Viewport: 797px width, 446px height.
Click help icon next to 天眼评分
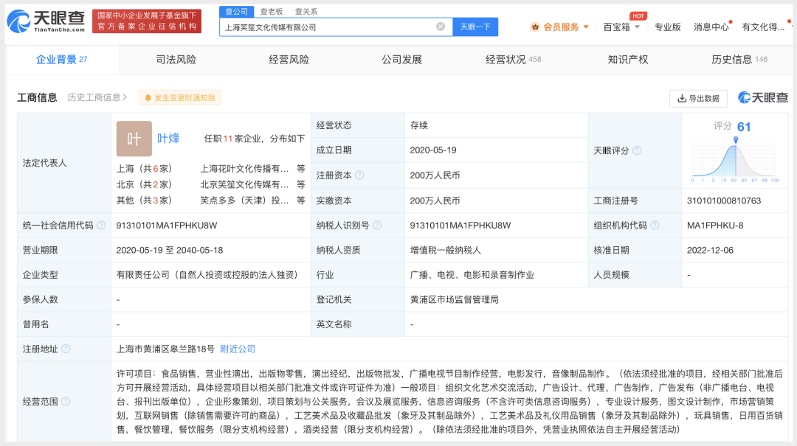(x=637, y=150)
